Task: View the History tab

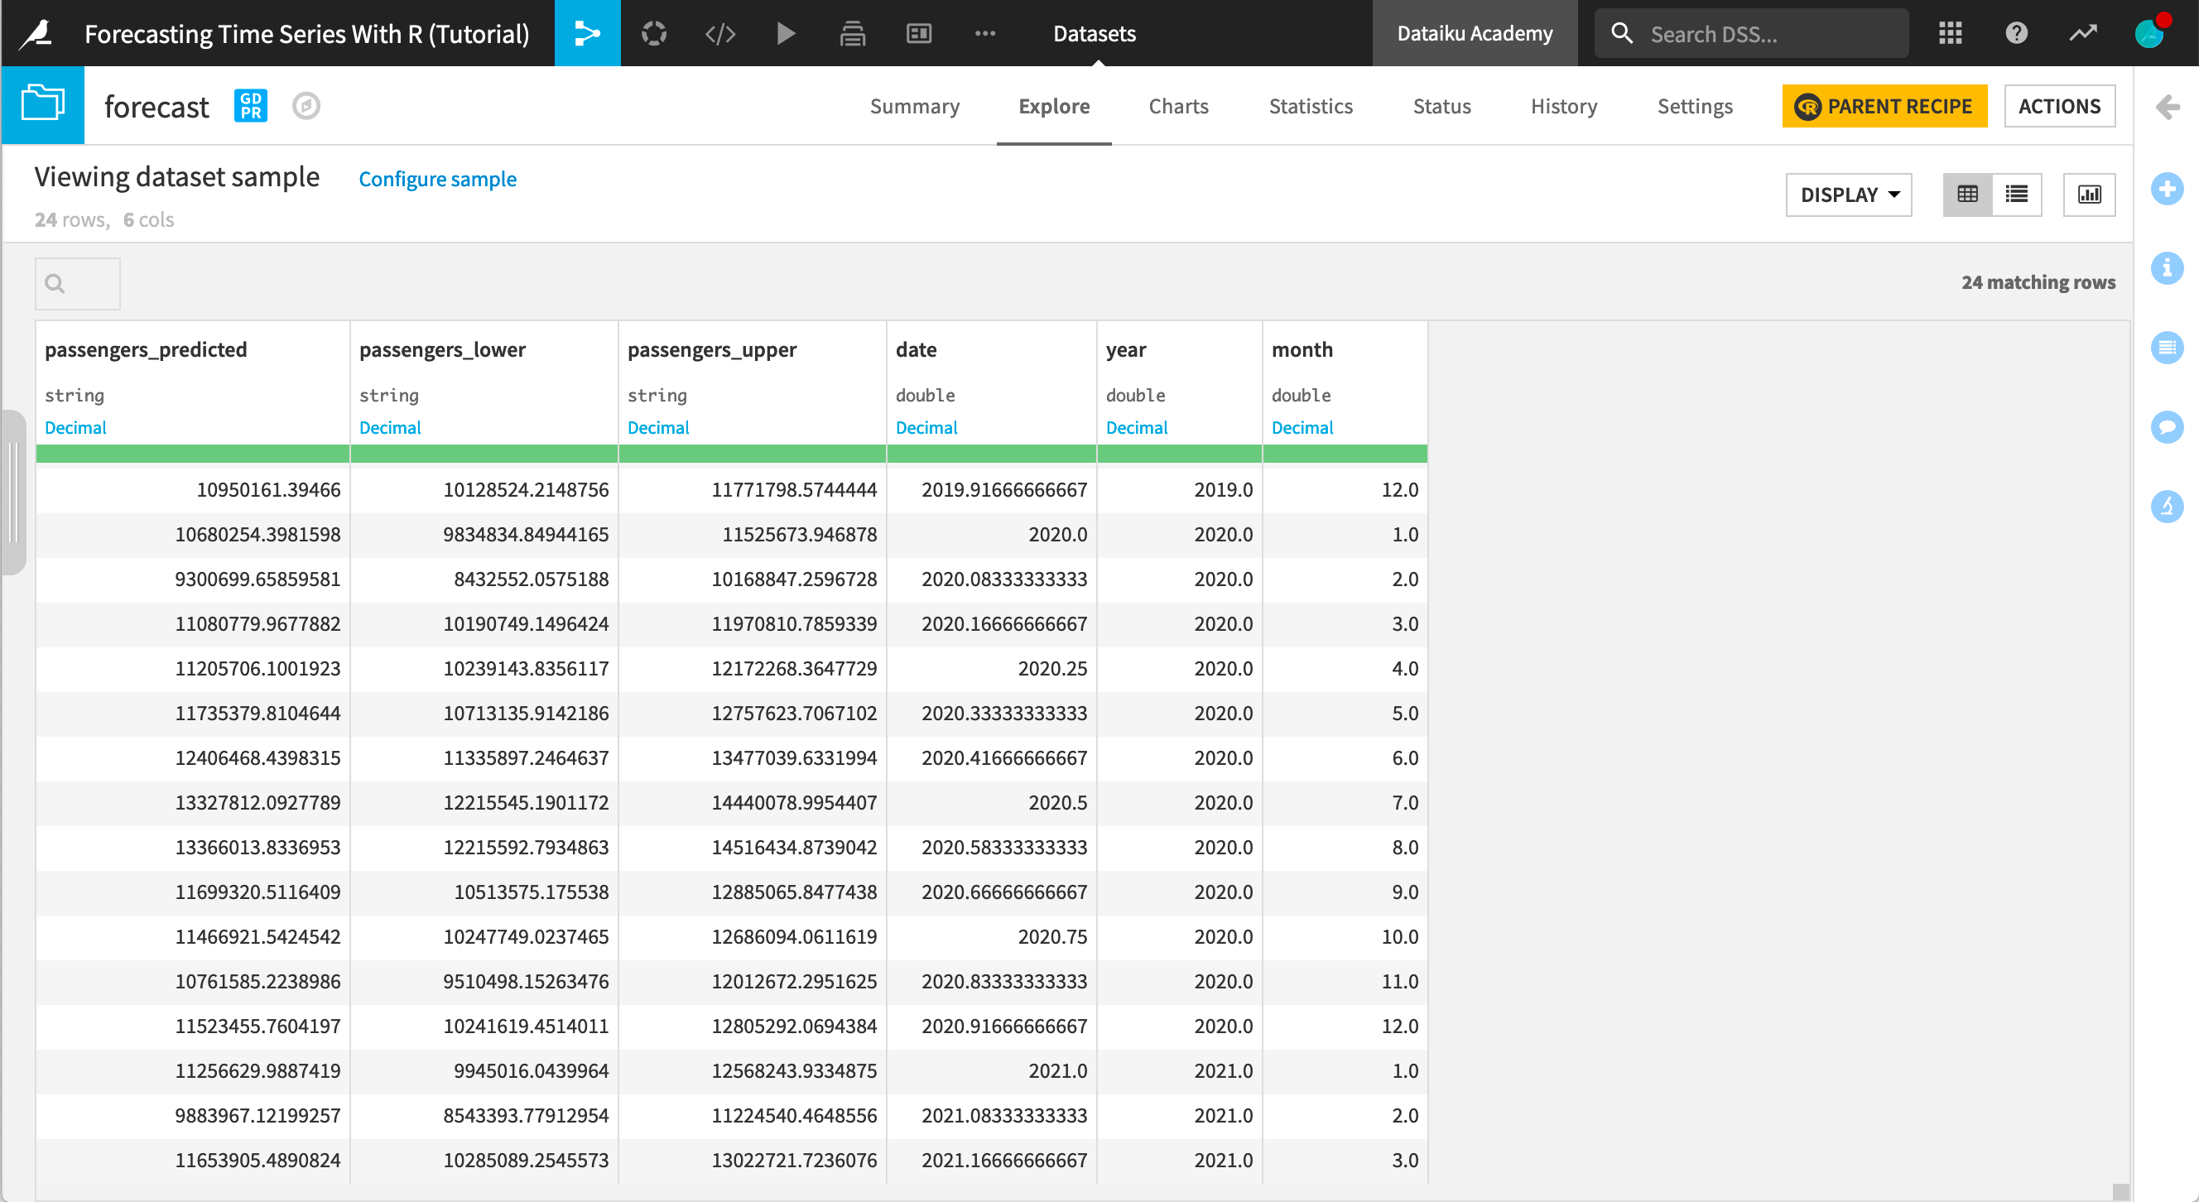Action: [1563, 106]
